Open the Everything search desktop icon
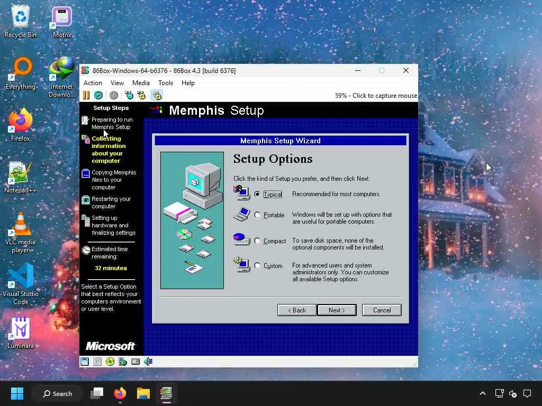This screenshot has width=542, height=406. coord(21,74)
